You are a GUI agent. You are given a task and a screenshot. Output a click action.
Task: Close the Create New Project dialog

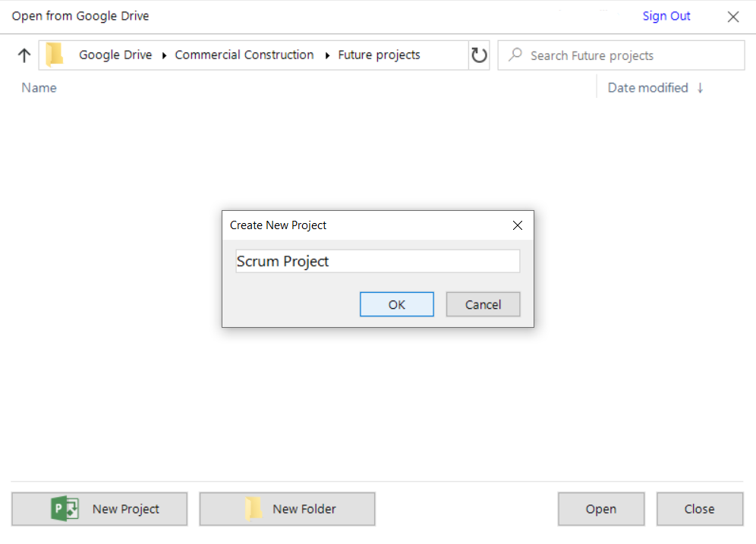[x=518, y=225]
